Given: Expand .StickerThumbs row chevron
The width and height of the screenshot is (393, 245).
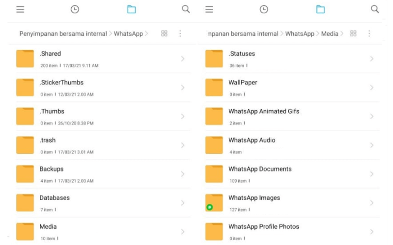Looking at the screenshot, I should [x=183, y=88].
